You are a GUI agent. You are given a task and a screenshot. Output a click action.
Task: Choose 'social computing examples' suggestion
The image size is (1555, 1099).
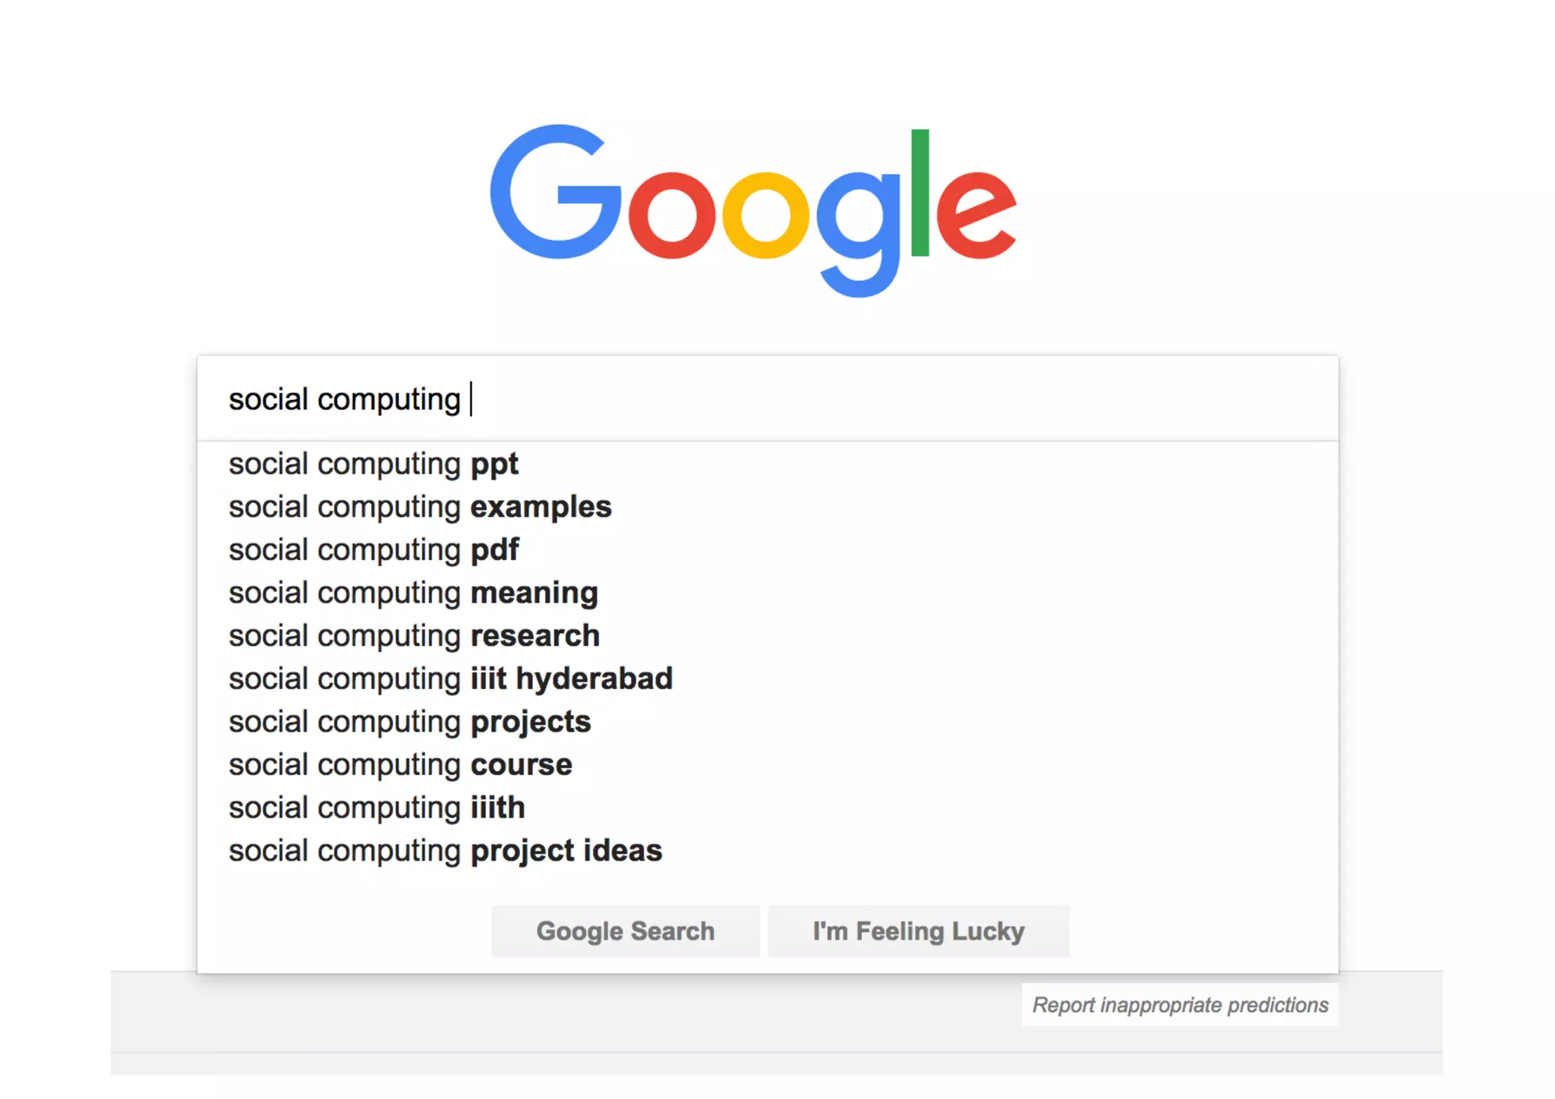point(420,507)
